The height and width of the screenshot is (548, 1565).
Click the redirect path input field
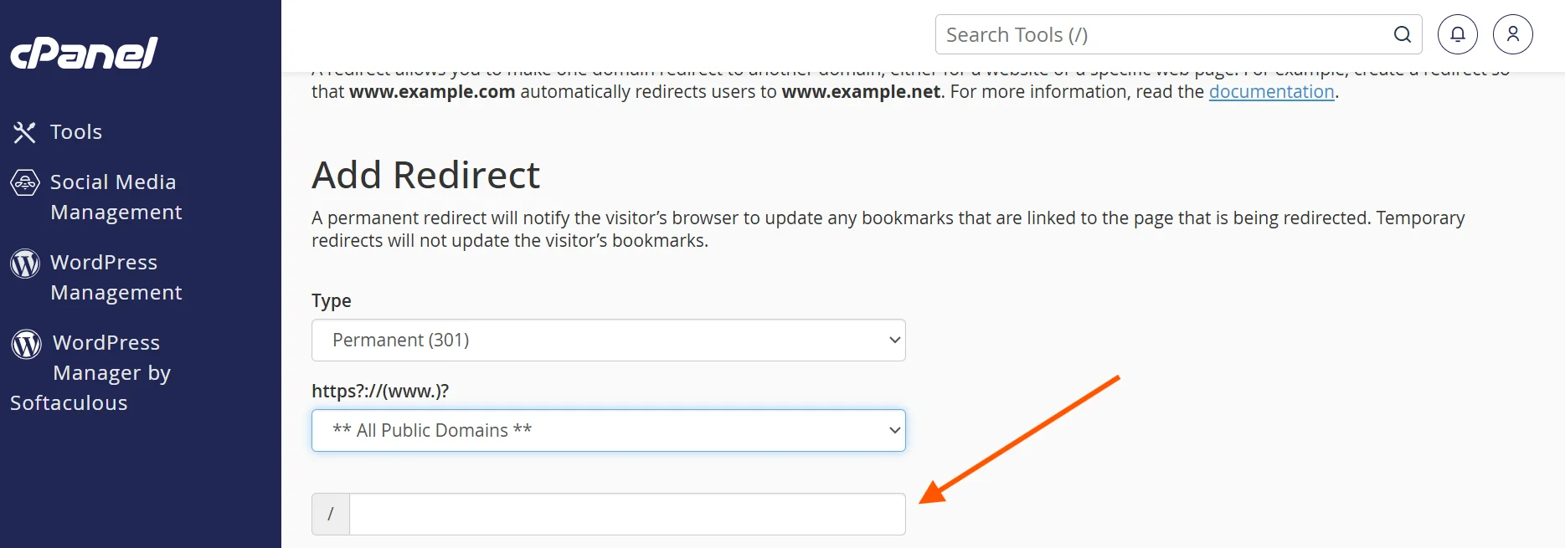626,513
